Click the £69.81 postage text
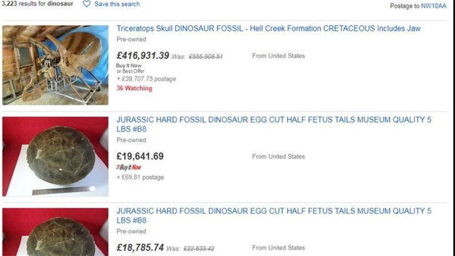Viewport: 455px width, 256px height. pos(140,177)
